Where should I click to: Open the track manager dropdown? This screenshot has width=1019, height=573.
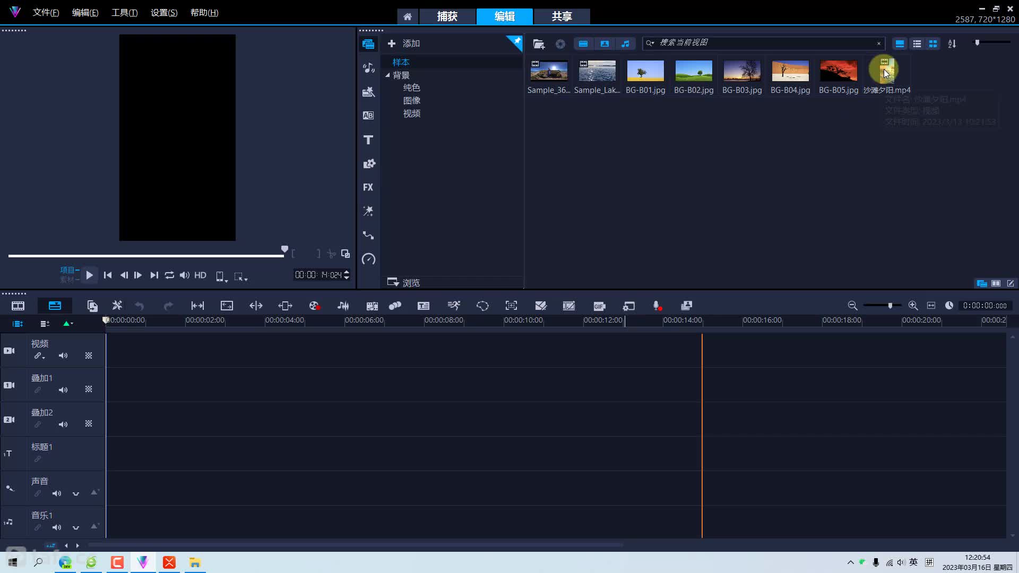45,324
